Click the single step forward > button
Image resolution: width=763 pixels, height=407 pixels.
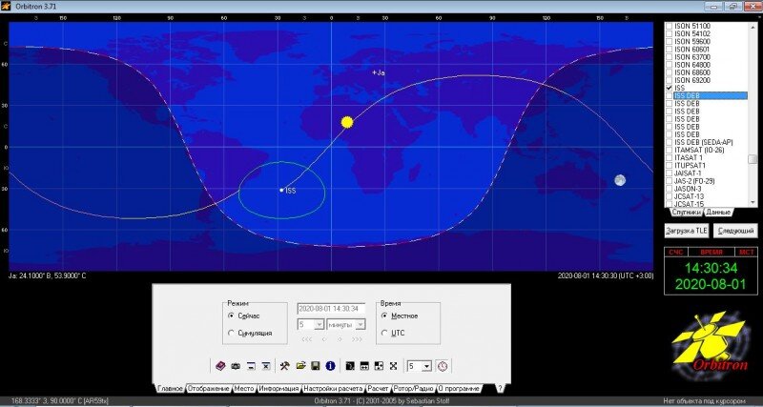(340, 339)
